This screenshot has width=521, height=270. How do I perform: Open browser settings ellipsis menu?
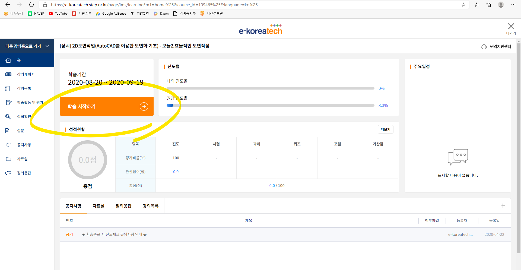tap(513, 5)
